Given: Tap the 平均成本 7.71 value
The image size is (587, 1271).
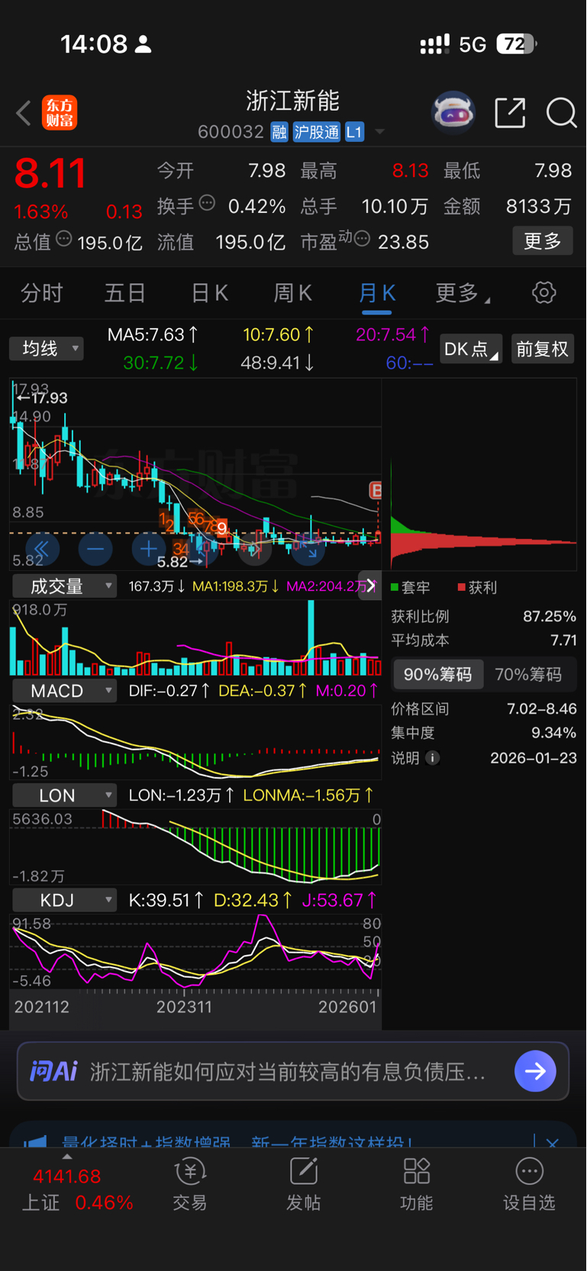Looking at the screenshot, I should 563,640.
